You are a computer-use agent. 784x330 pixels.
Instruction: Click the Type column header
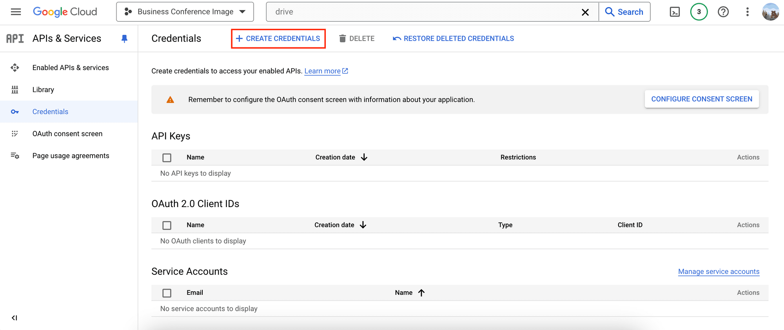[505, 225]
